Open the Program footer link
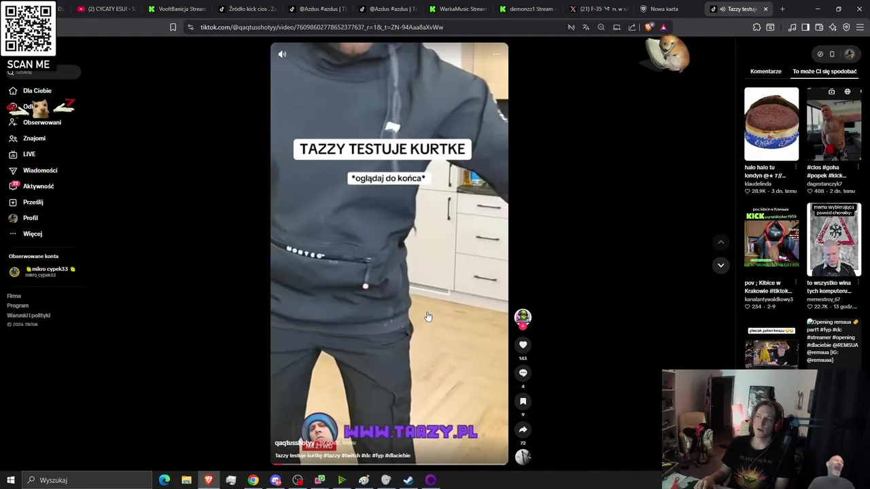The image size is (870, 489). pyautogui.click(x=18, y=306)
